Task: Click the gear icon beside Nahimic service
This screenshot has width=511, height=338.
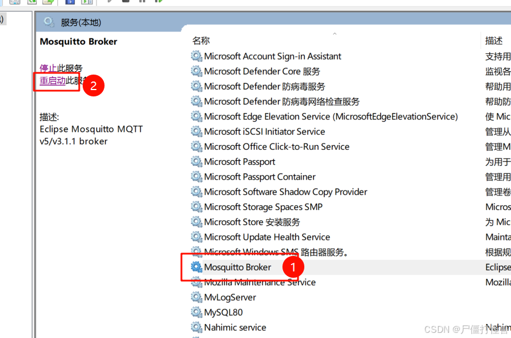Action: (x=196, y=327)
